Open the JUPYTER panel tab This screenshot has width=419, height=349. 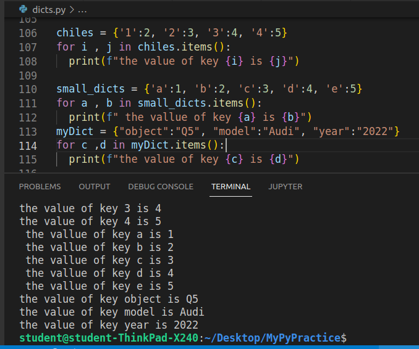[285, 187]
